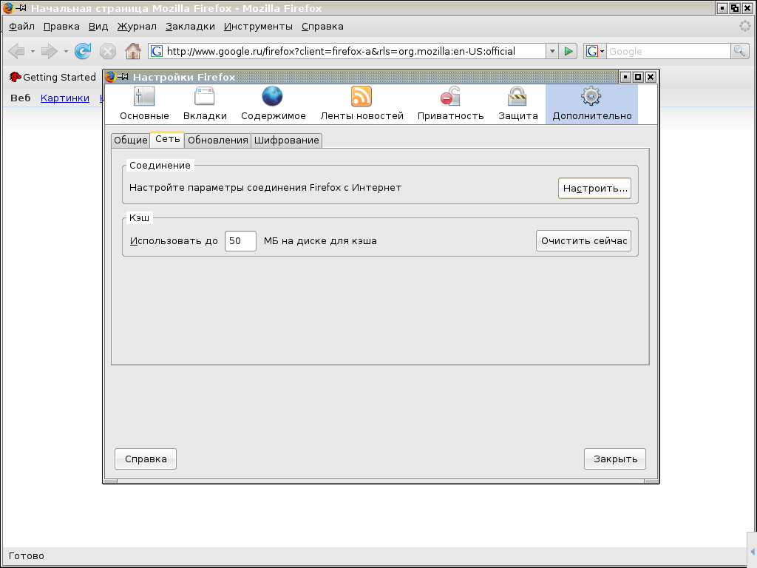Select the Дополнительно settings category
Viewport: 757px width, 568px height.
coord(592,104)
